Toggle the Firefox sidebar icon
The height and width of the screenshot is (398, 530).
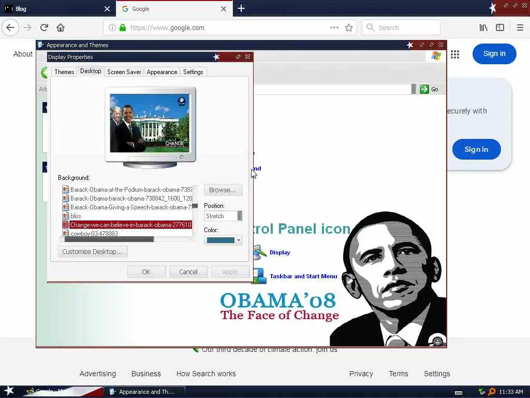[x=500, y=28]
